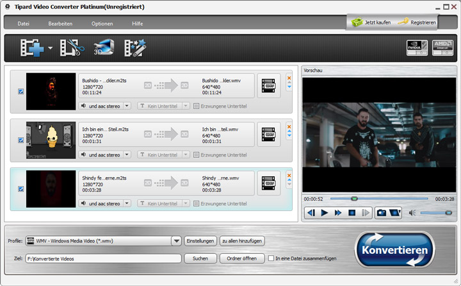This screenshot has width=461, height=286.
Task: Mute the preview with speaker icon
Action: 412,213
